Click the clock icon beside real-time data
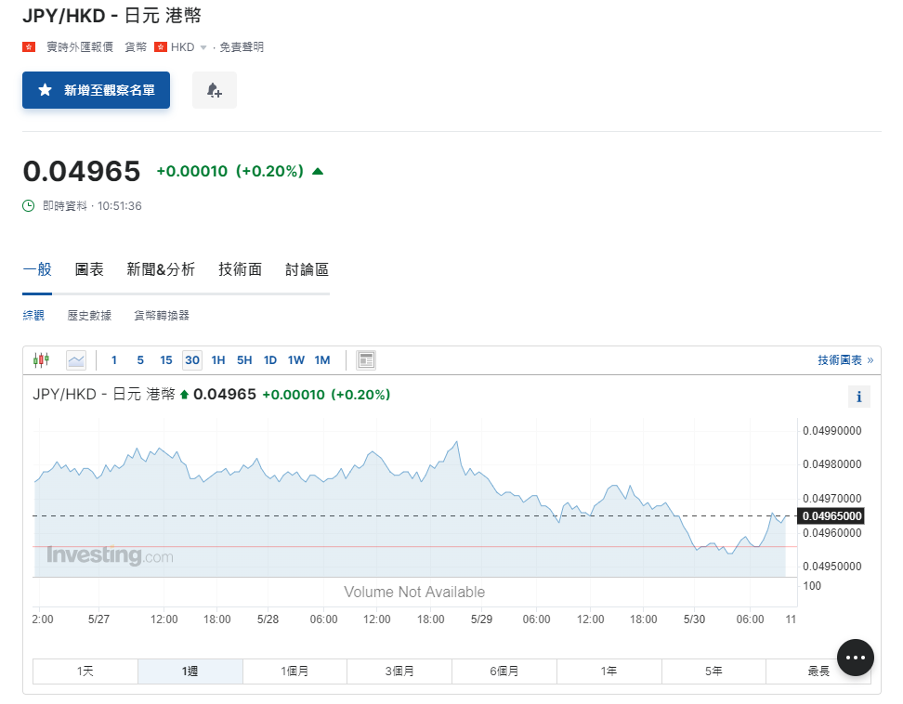This screenshot has width=903, height=704. 29,205
